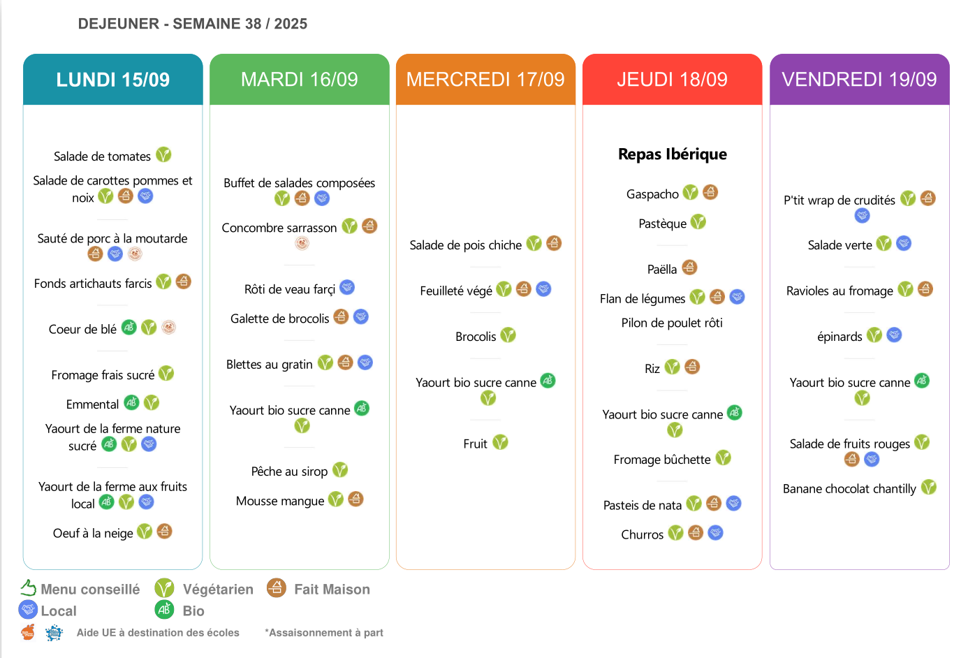
Task: Click the Fait Maison icon beside Paëlla
Action: 689,268
